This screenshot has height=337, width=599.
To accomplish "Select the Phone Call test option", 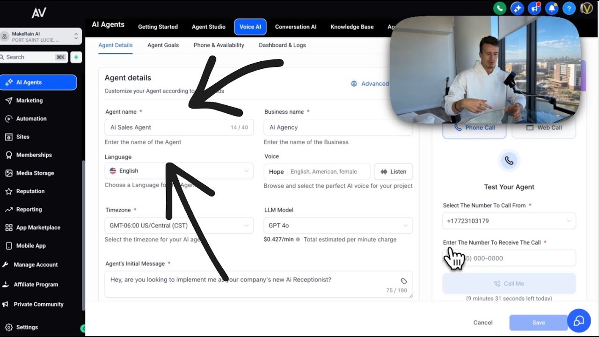I will (x=475, y=128).
